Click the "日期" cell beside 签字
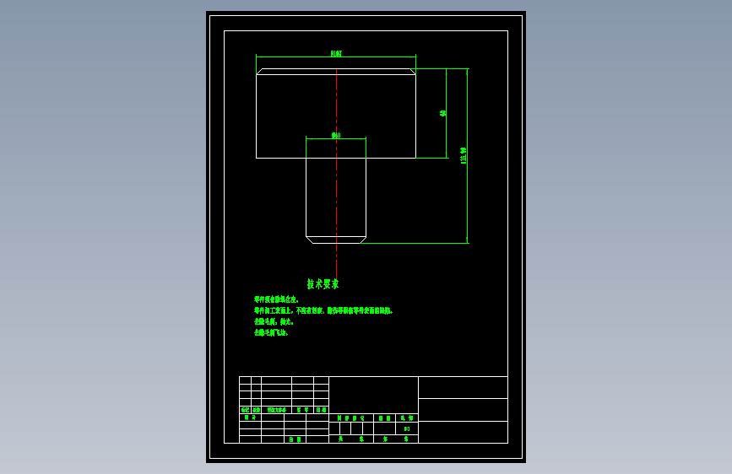This screenshot has width=732, height=474. [321, 410]
